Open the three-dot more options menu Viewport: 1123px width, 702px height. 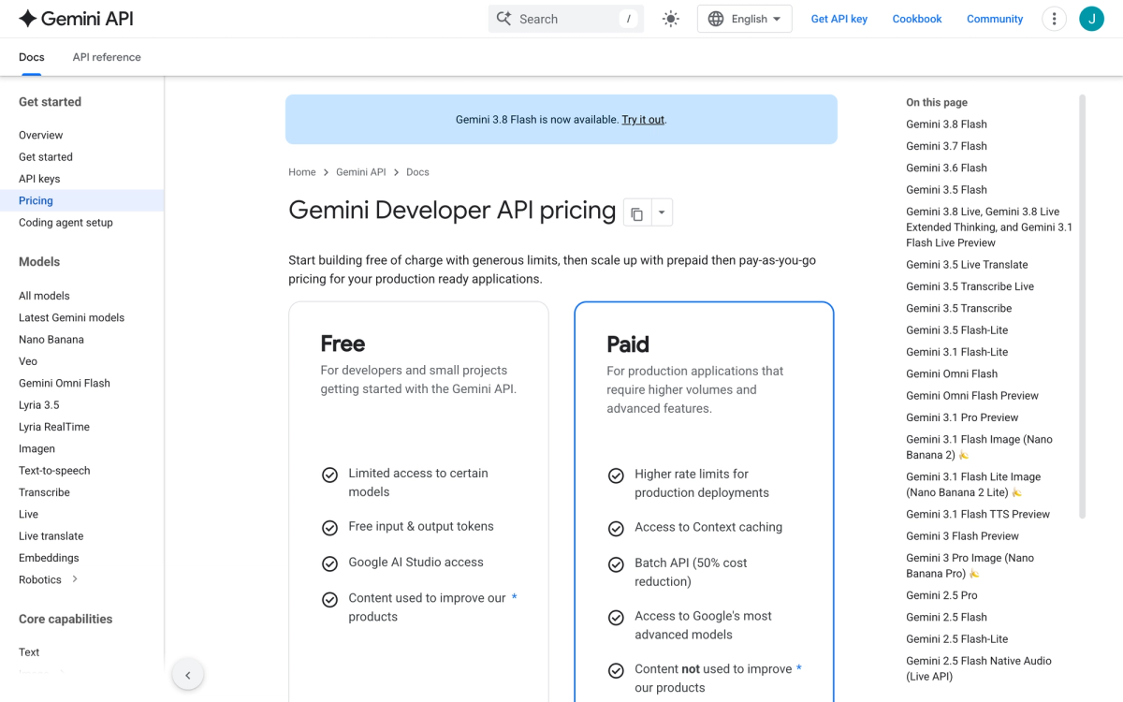1055,19
